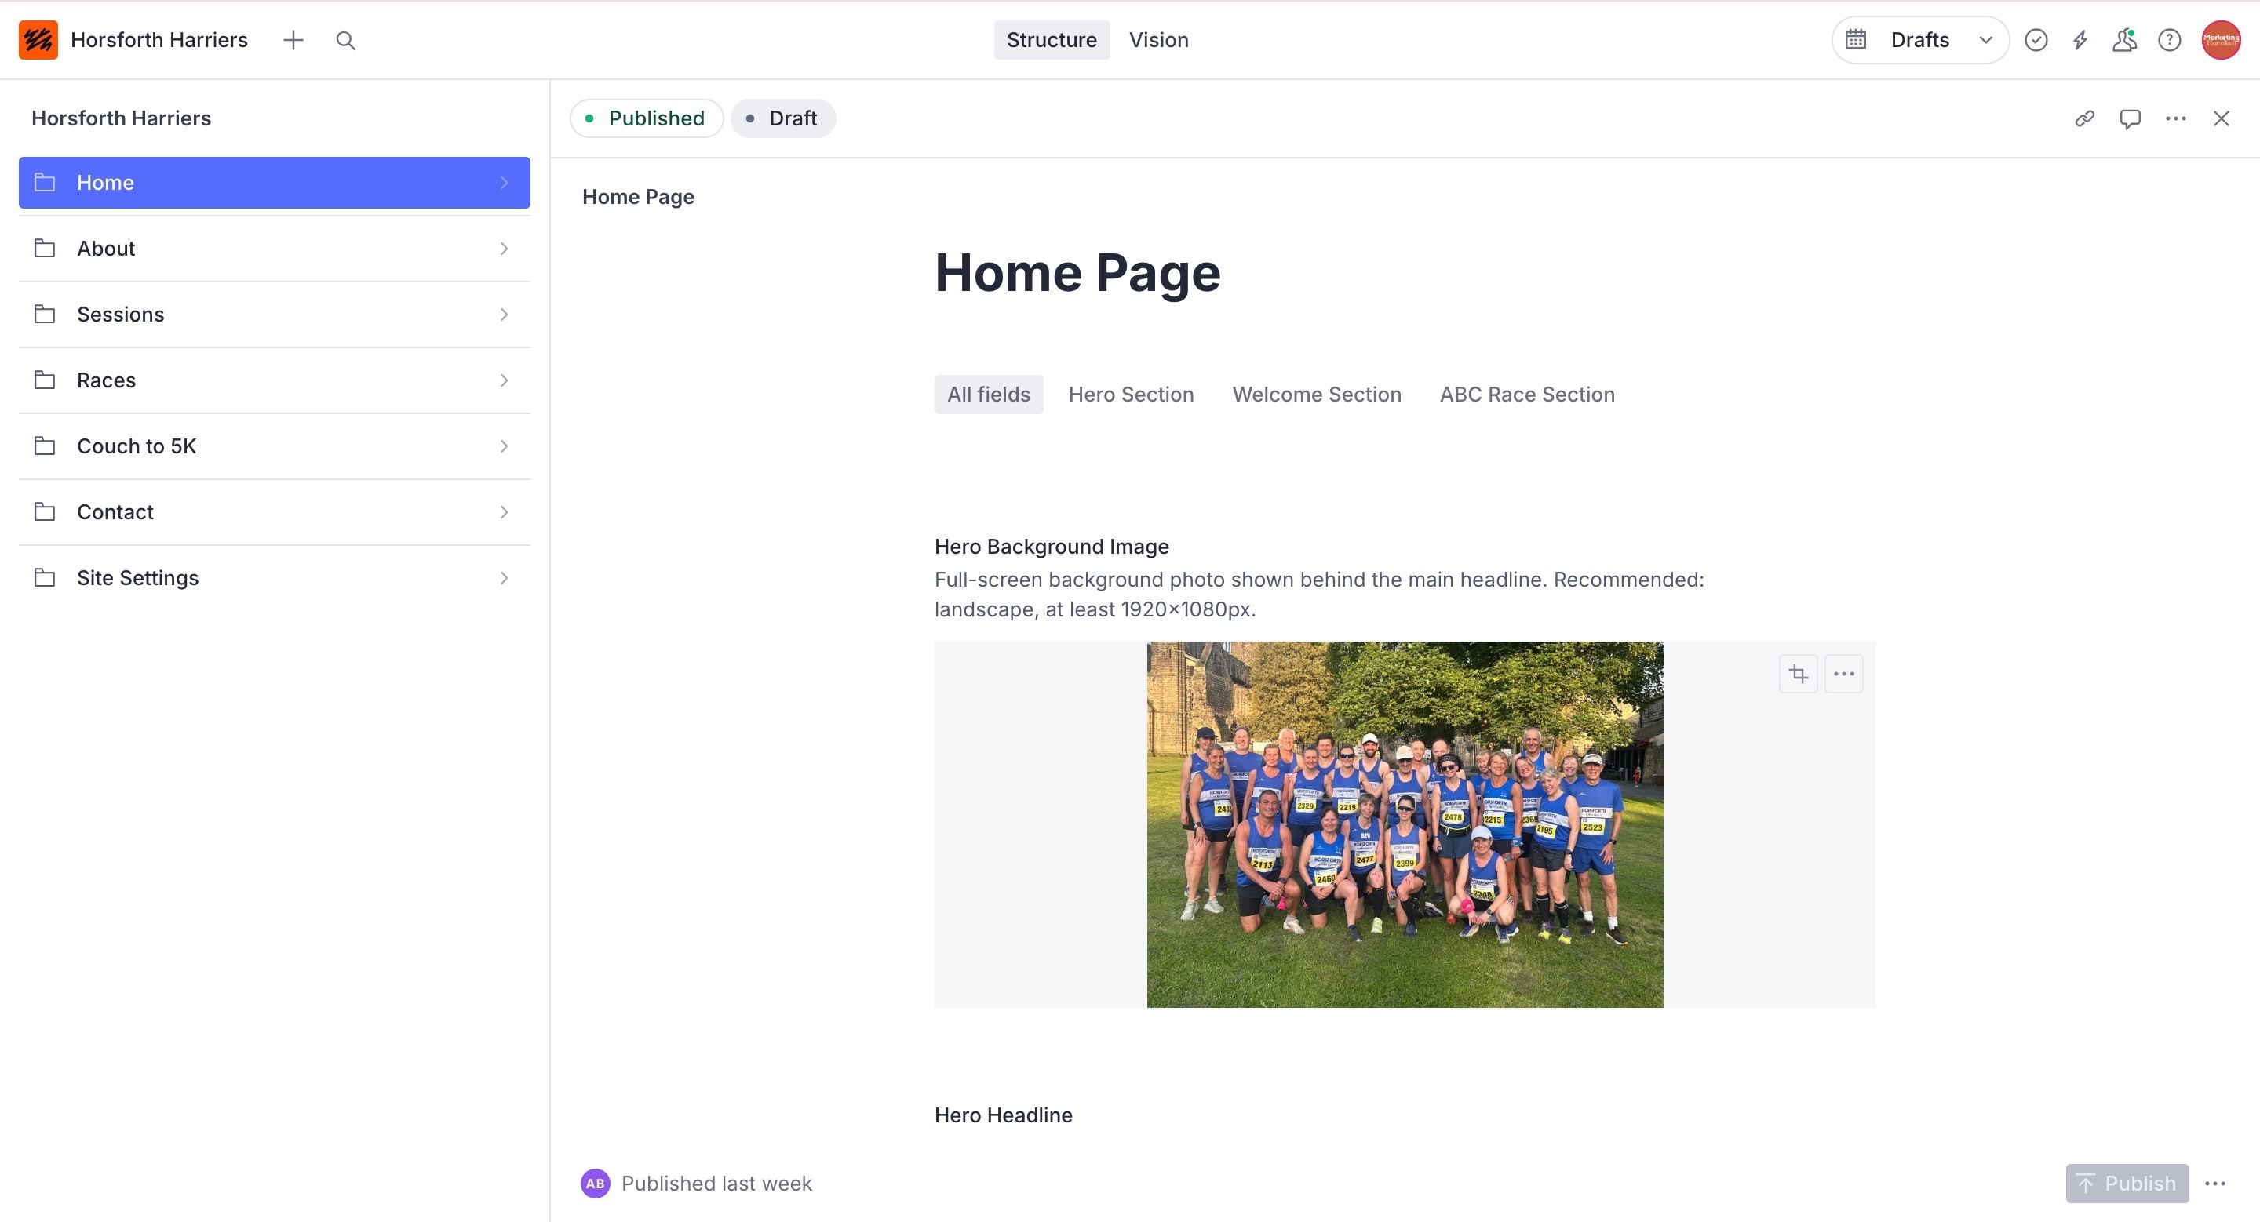This screenshot has width=2260, height=1222.
Task: Click the hero background group photo
Action: (1405, 824)
